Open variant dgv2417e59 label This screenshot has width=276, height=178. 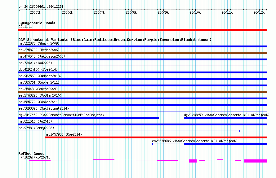click(x=61, y=115)
